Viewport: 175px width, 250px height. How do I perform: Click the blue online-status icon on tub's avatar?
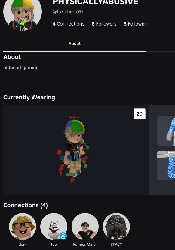pos(63,236)
